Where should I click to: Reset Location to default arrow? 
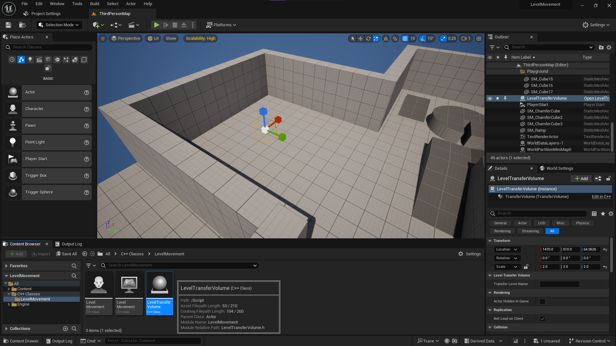click(605, 250)
